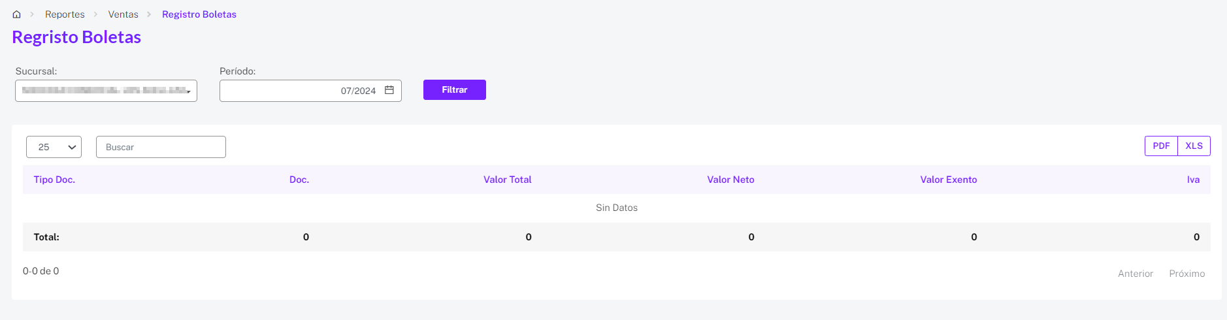
Task: Open the Ventas breadcrumb link
Action: click(x=123, y=14)
